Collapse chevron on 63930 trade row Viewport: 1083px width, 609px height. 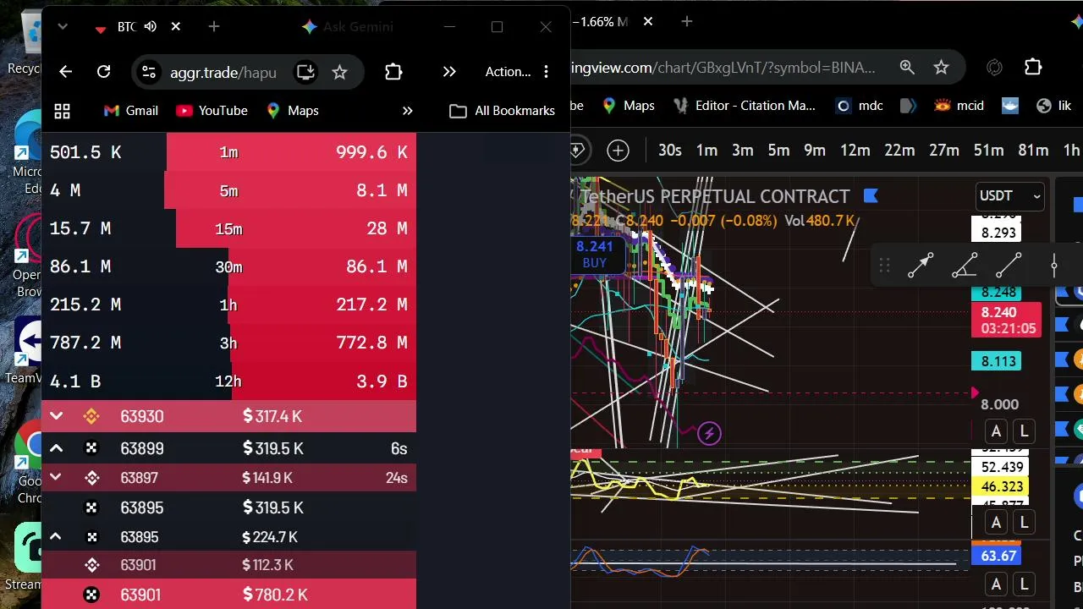[x=56, y=416]
